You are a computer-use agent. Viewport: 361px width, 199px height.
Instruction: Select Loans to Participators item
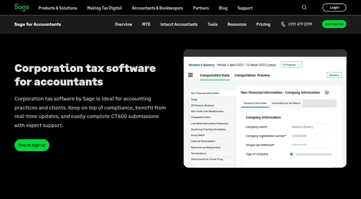click(212, 141)
